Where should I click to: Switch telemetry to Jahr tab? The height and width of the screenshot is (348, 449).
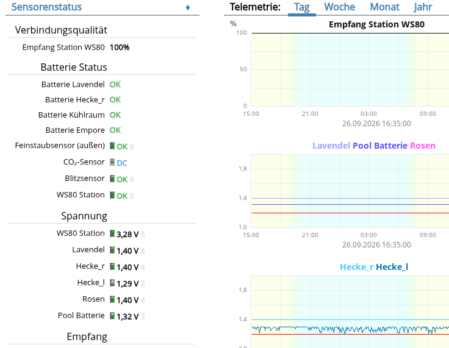tap(423, 7)
